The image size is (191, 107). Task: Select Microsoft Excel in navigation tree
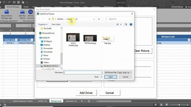point(47,33)
